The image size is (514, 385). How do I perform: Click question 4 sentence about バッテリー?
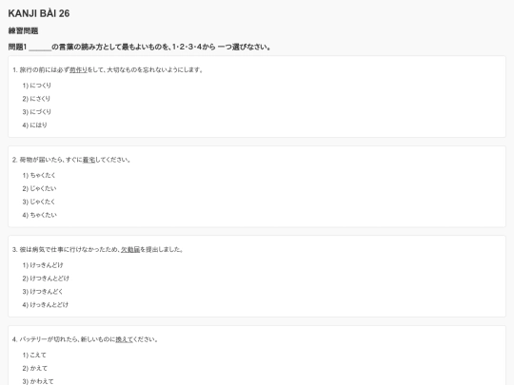point(86,339)
